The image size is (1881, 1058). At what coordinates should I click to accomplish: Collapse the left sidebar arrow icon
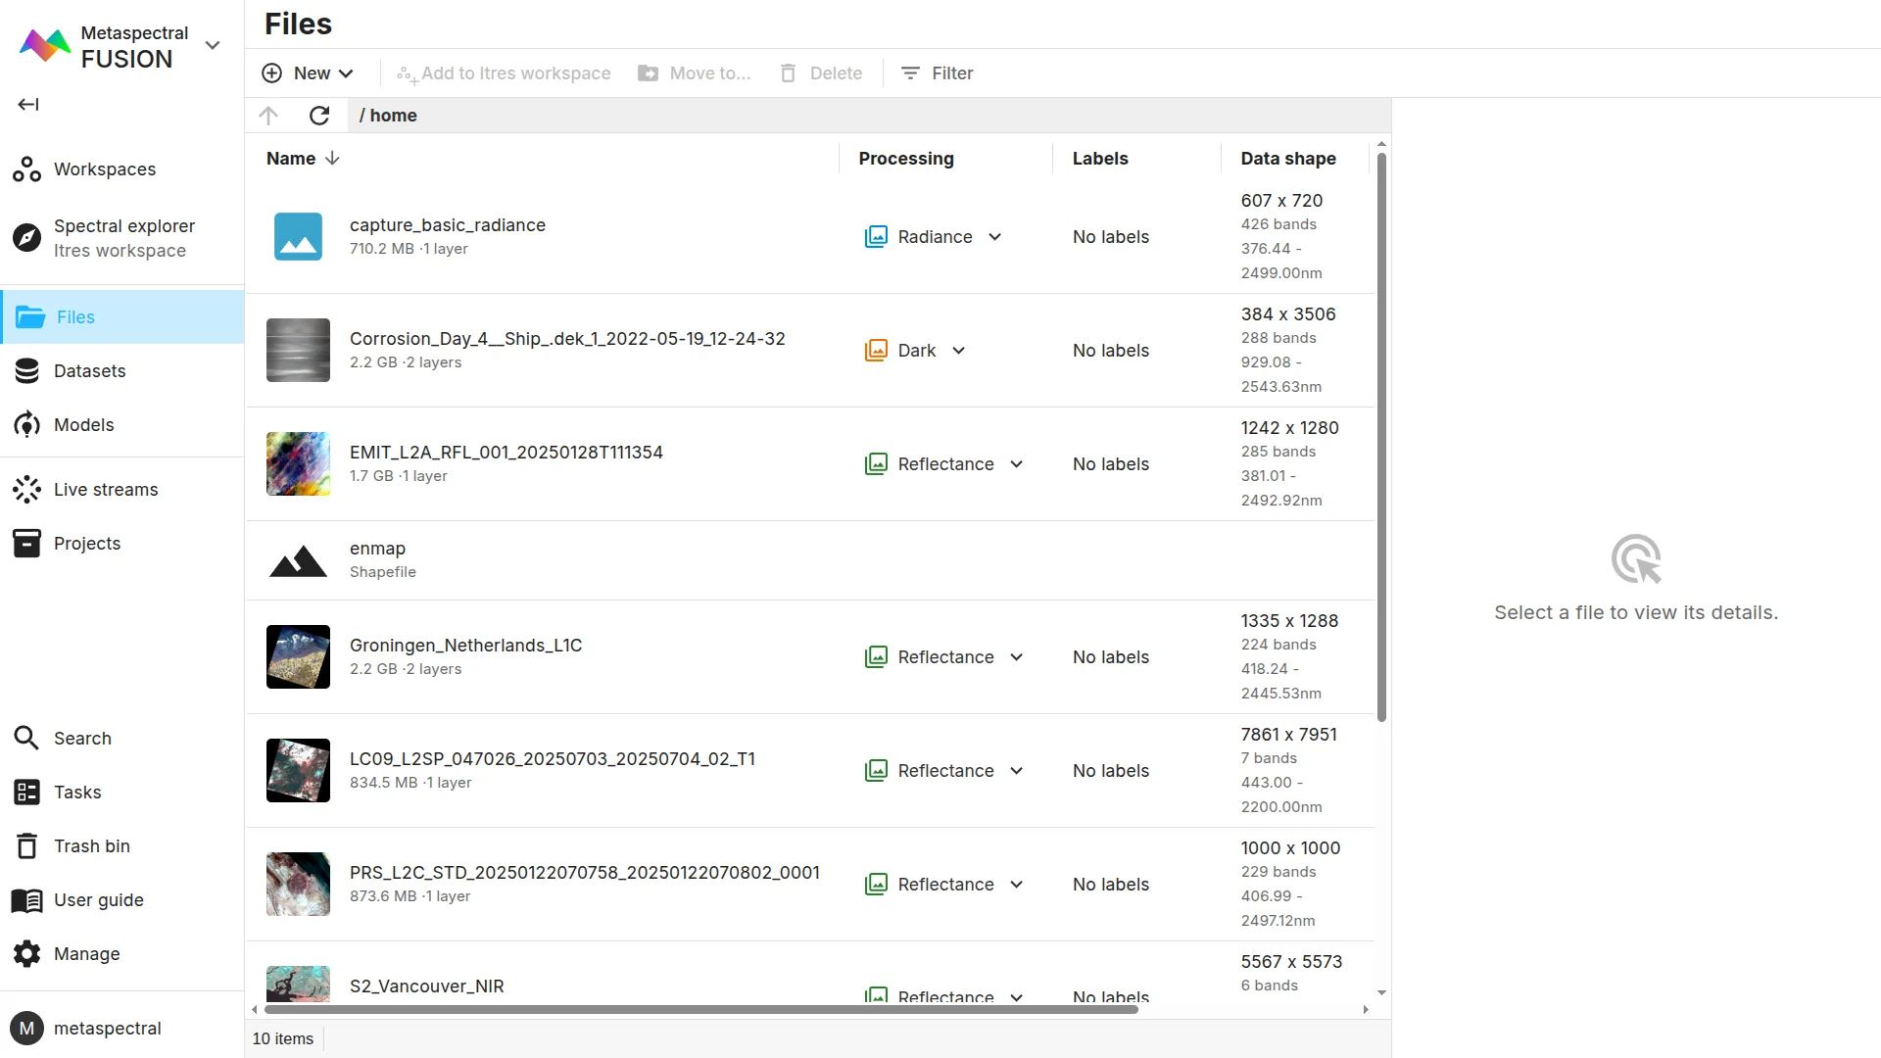click(x=28, y=105)
